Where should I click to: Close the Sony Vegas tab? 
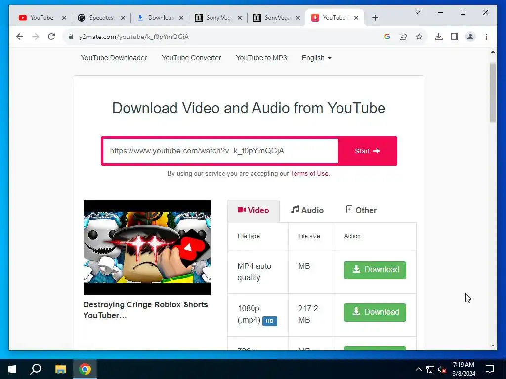tap(240, 18)
